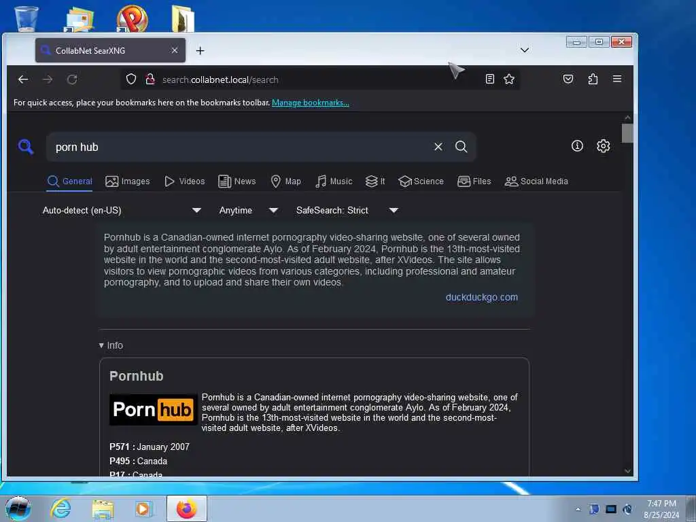
Task: Open the Recycle Bin desktop icon
Action: click(x=27, y=18)
